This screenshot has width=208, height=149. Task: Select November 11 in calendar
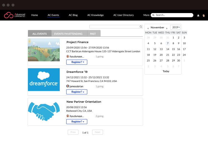tap(148, 49)
